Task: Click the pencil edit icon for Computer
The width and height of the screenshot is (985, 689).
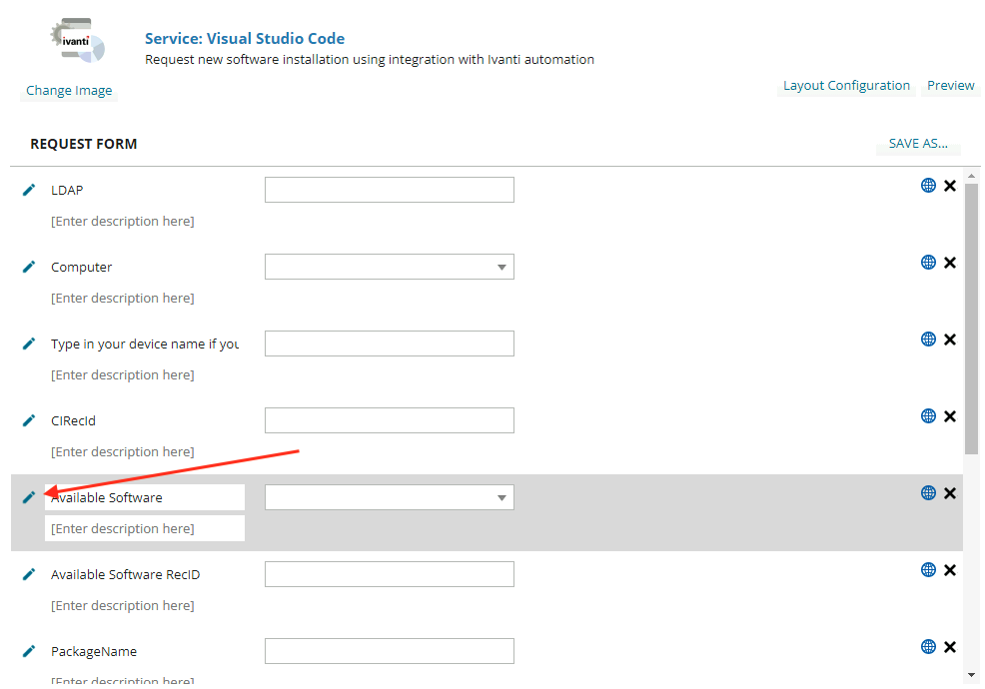Action: point(29,267)
